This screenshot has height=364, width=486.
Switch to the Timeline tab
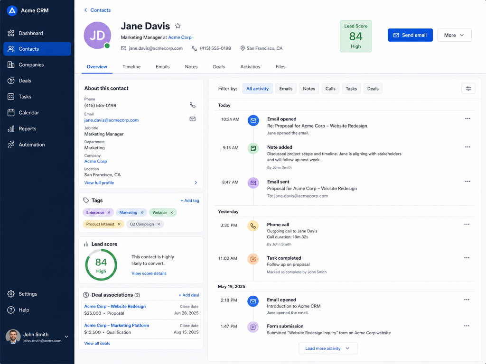tap(131, 66)
